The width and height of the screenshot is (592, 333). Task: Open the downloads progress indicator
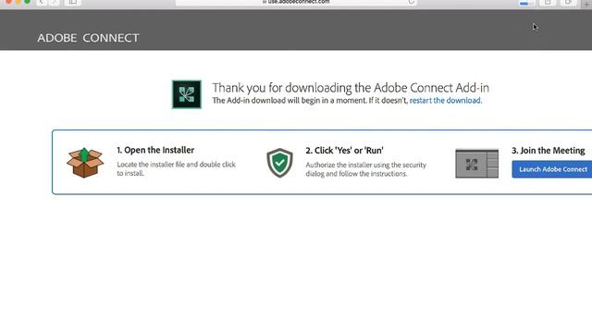click(526, 3)
